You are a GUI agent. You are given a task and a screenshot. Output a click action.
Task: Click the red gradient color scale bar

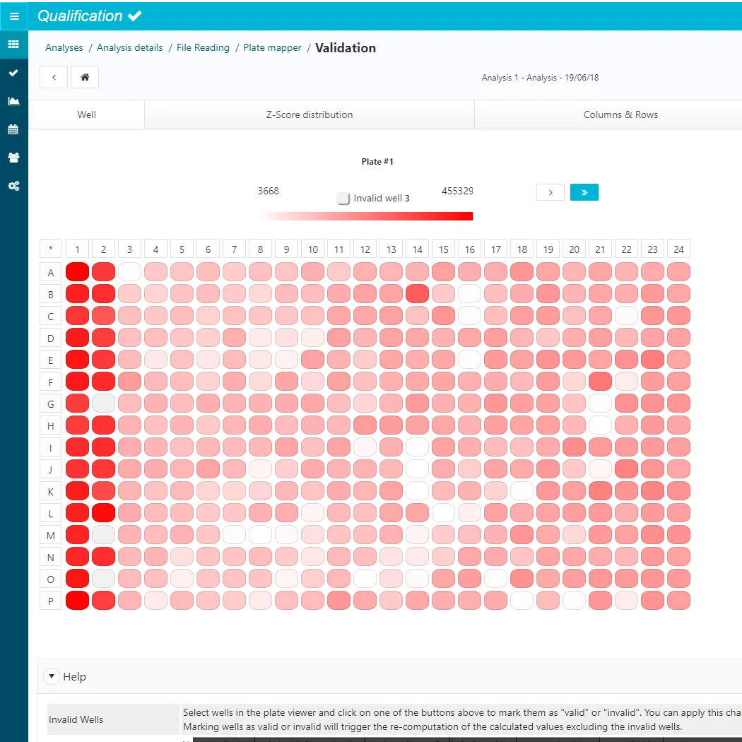(x=367, y=216)
